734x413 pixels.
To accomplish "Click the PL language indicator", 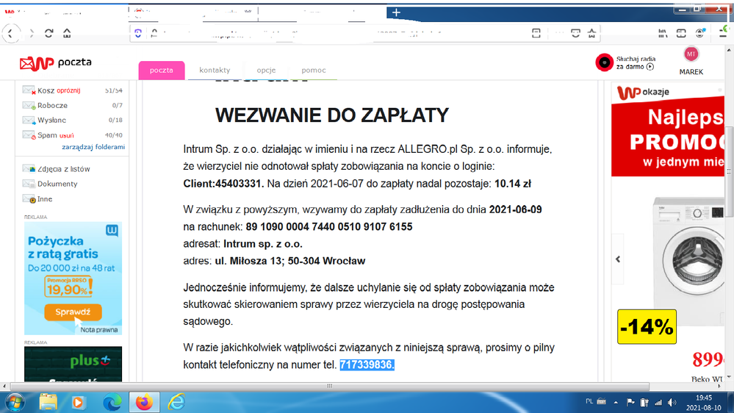I will [589, 401].
